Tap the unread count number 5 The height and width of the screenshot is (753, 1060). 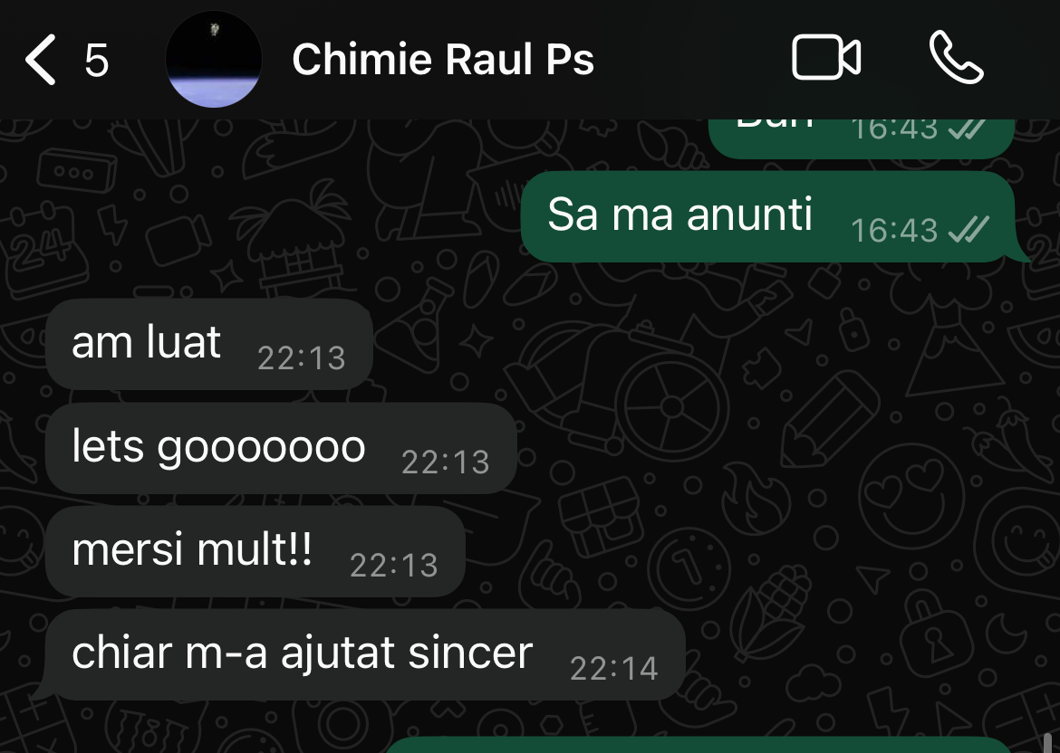[x=96, y=61]
